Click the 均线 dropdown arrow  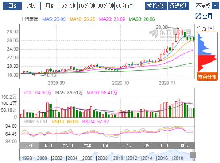[211, 28]
